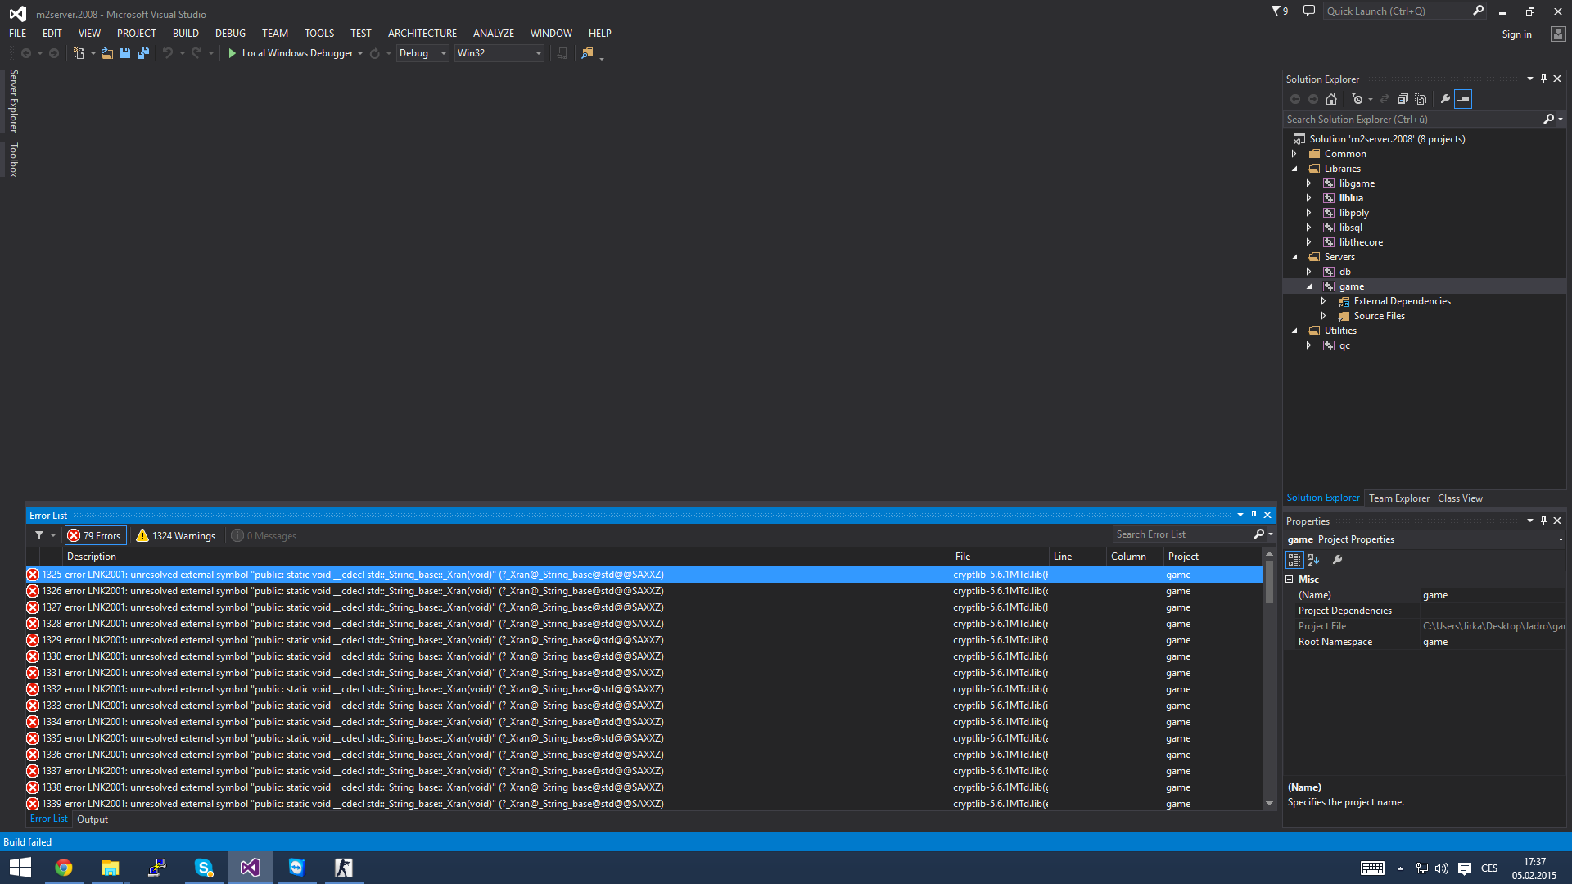Click the Find in Files toolbar icon
Image resolution: width=1572 pixels, height=884 pixels.
587,53
